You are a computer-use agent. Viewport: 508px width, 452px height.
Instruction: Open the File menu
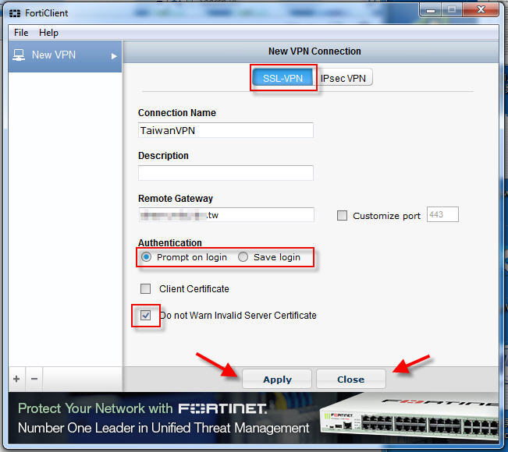click(x=21, y=33)
